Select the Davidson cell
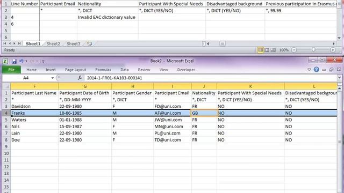 34,106
